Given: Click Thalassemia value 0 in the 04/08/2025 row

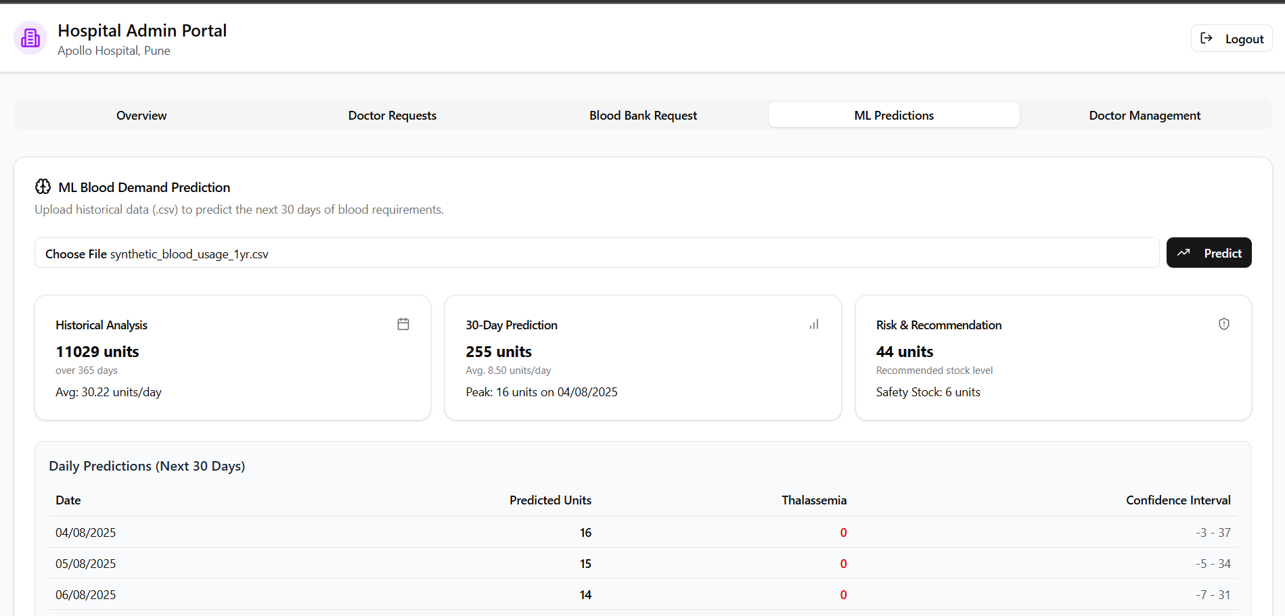Looking at the screenshot, I should tap(843, 533).
